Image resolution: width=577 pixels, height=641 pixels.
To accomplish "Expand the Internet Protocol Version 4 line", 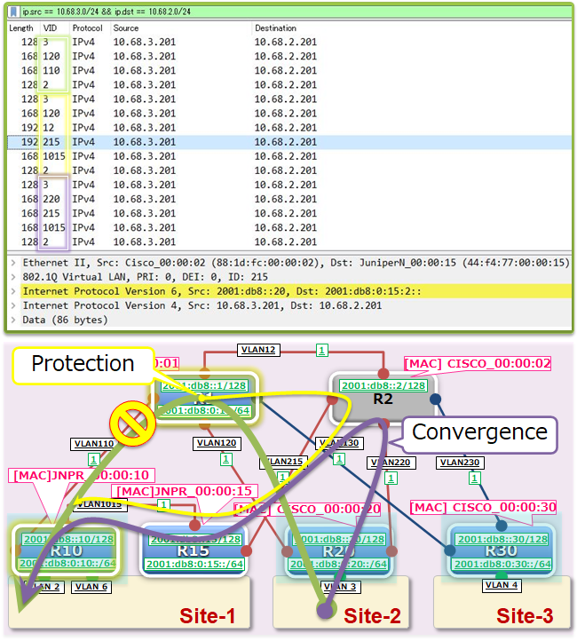I will point(13,305).
